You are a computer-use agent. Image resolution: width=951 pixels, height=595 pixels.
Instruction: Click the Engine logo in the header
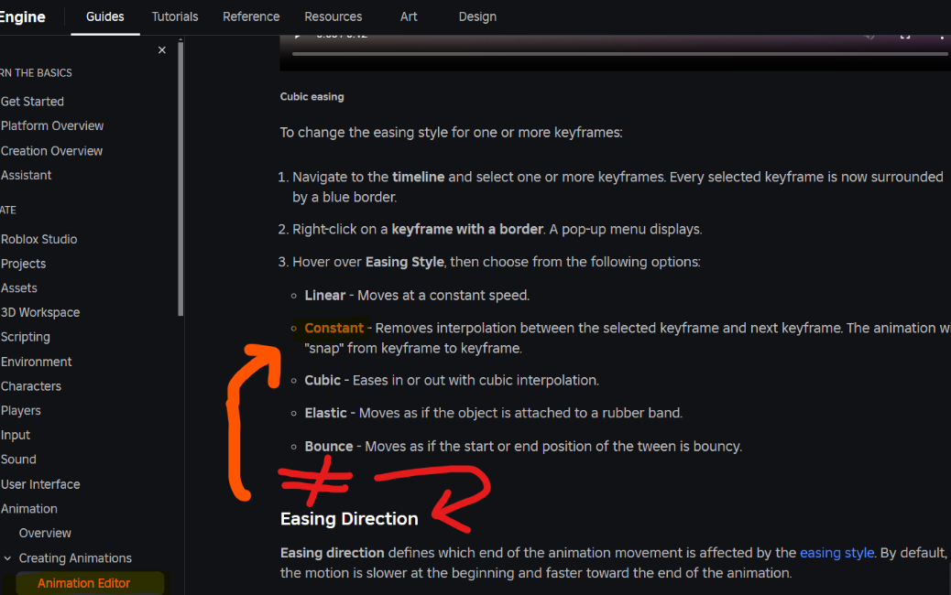pyautogui.click(x=21, y=16)
